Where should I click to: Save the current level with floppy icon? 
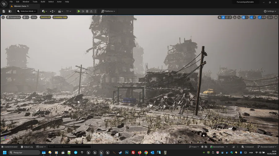(x=4, y=11)
